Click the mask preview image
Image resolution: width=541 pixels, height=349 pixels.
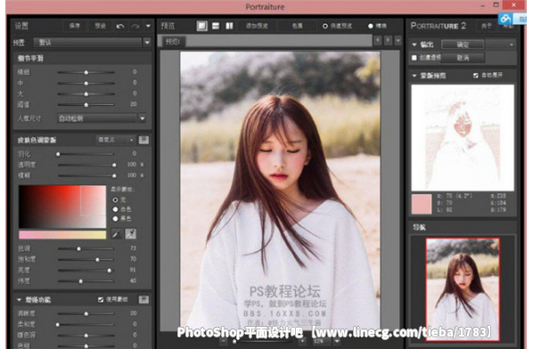click(463, 137)
